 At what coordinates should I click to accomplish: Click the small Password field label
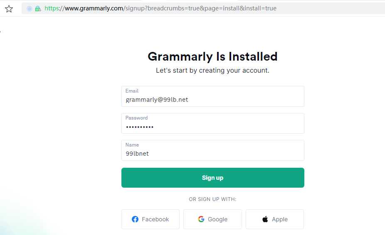[136, 118]
